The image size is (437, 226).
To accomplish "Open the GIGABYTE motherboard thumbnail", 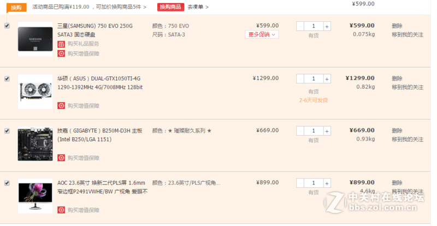I will (36, 144).
